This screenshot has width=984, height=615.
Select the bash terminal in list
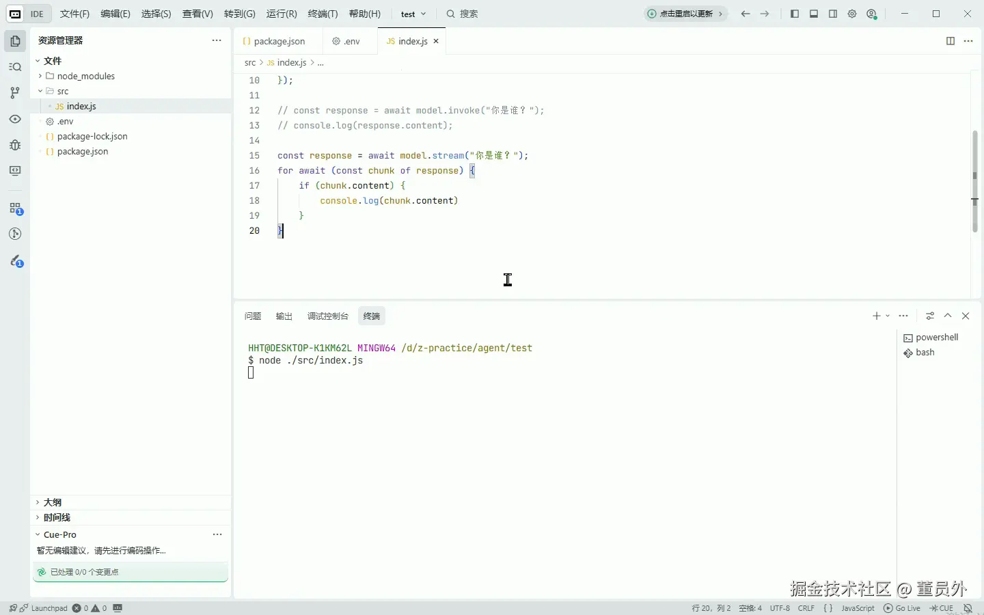click(925, 353)
